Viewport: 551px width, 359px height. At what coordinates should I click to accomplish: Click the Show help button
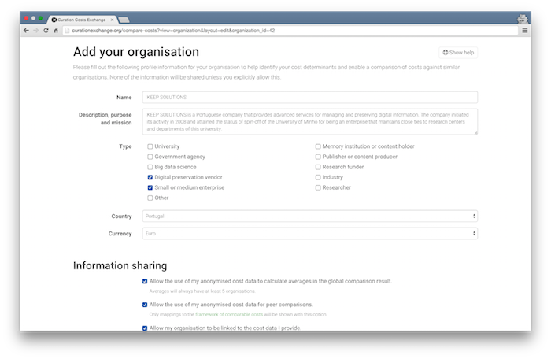pyautogui.click(x=458, y=53)
